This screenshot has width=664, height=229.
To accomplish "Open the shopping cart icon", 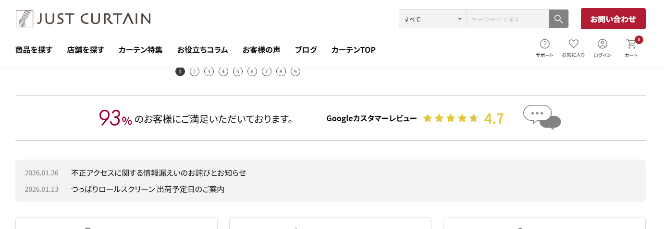I will 631,44.
